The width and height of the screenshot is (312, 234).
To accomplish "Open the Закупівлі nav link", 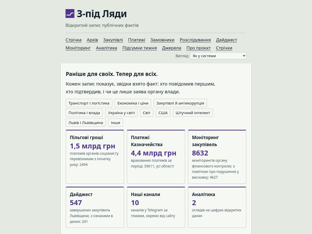I will 113,40.
